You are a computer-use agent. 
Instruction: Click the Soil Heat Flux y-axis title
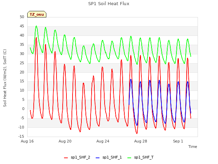click(5, 78)
